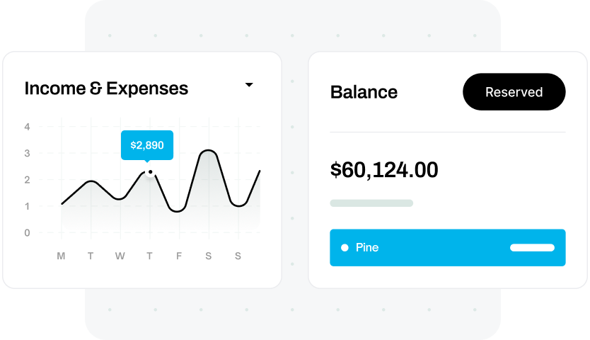Image resolution: width=590 pixels, height=340 pixels.
Task: Select the blue Pine row label
Action: (367, 248)
